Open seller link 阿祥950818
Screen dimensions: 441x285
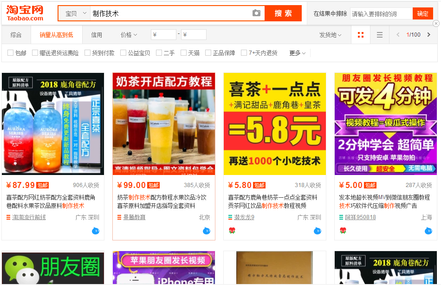(361, 217)
